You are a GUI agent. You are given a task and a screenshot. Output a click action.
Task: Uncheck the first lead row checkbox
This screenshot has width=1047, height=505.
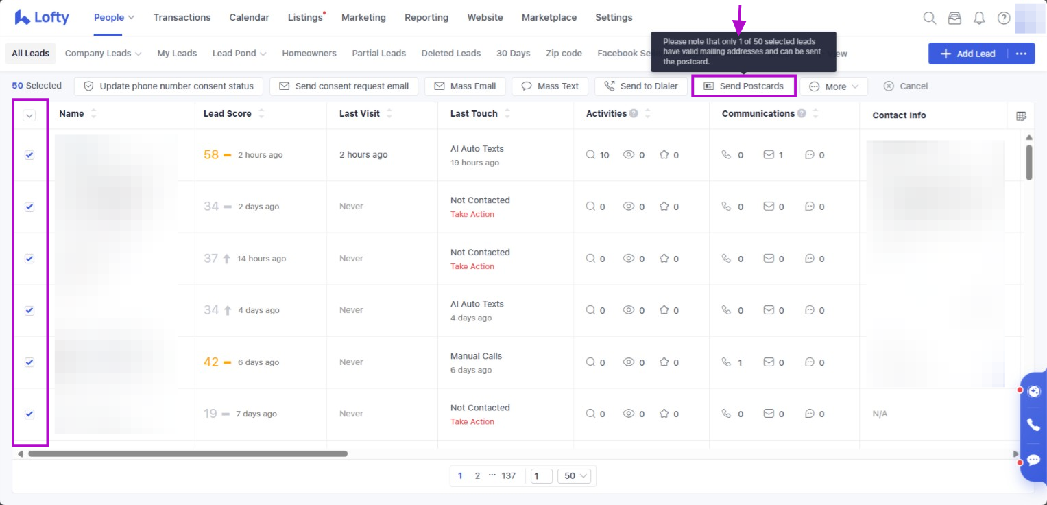[29, 155]
